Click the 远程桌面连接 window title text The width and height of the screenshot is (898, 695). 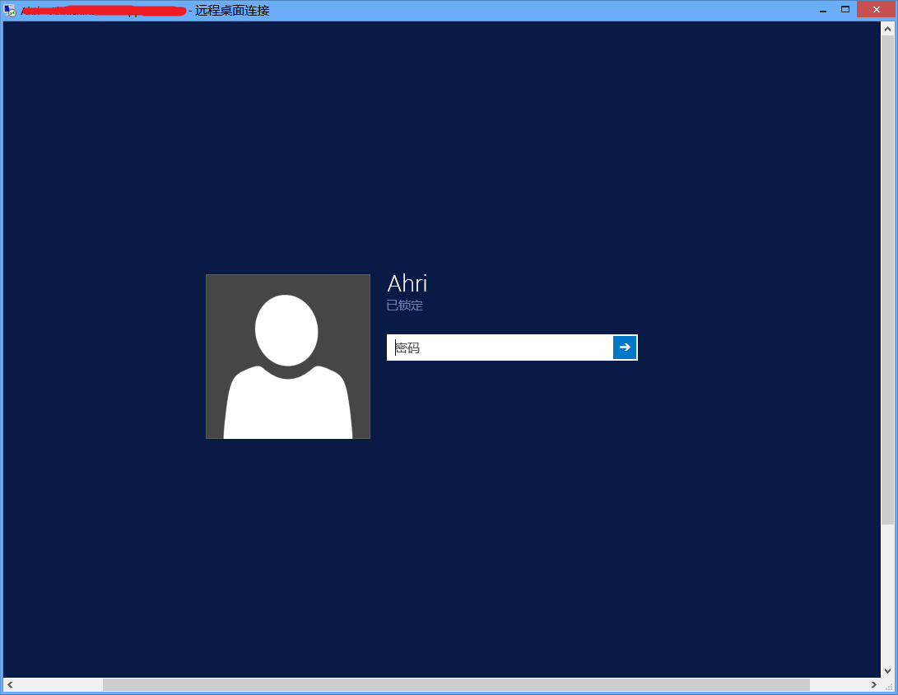(x=232, y=11)
